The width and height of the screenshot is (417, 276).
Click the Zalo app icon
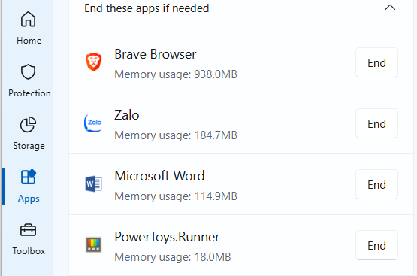93,123
